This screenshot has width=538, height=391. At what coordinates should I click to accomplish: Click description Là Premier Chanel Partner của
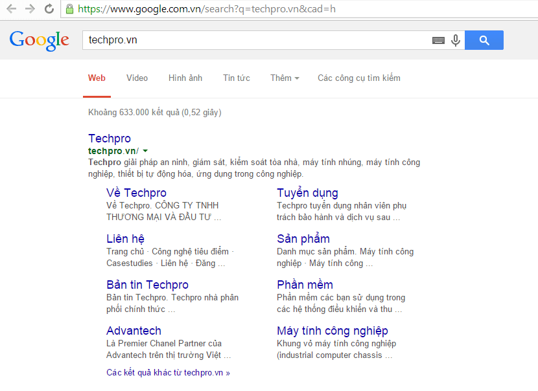(169, 349)
